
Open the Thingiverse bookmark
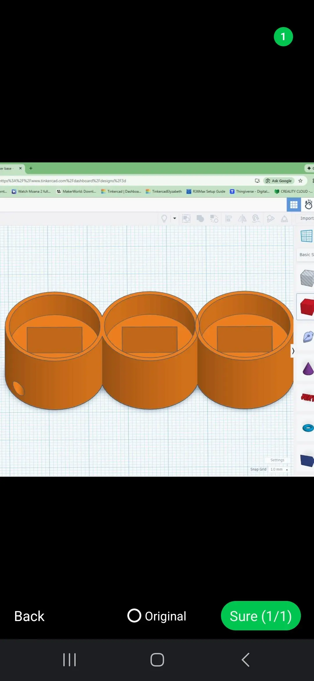250,191
